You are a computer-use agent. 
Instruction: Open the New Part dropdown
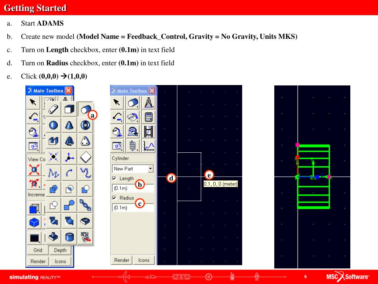[151, 169]
